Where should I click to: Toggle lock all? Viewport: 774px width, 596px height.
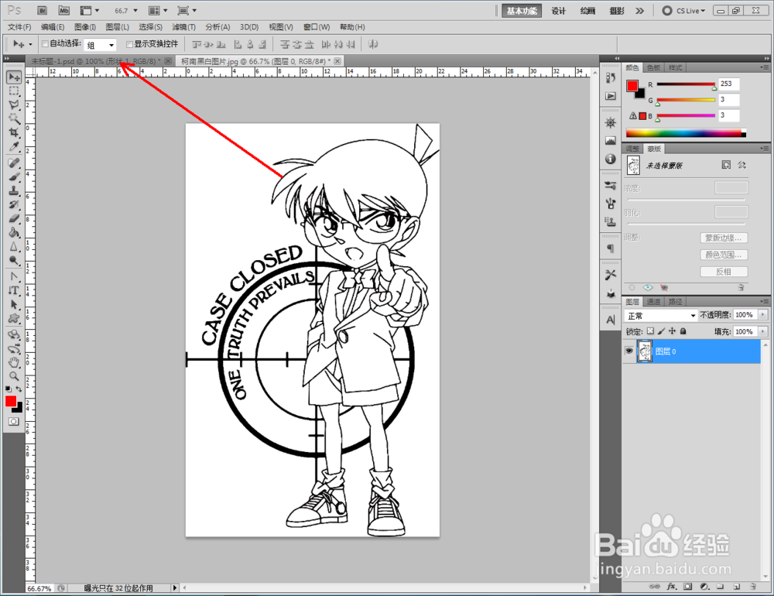[683, 331]
